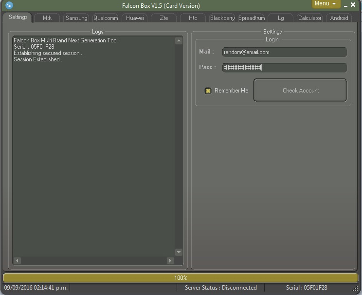Click the 100% progress bar
362x295 pixels.
coord(181,277)
